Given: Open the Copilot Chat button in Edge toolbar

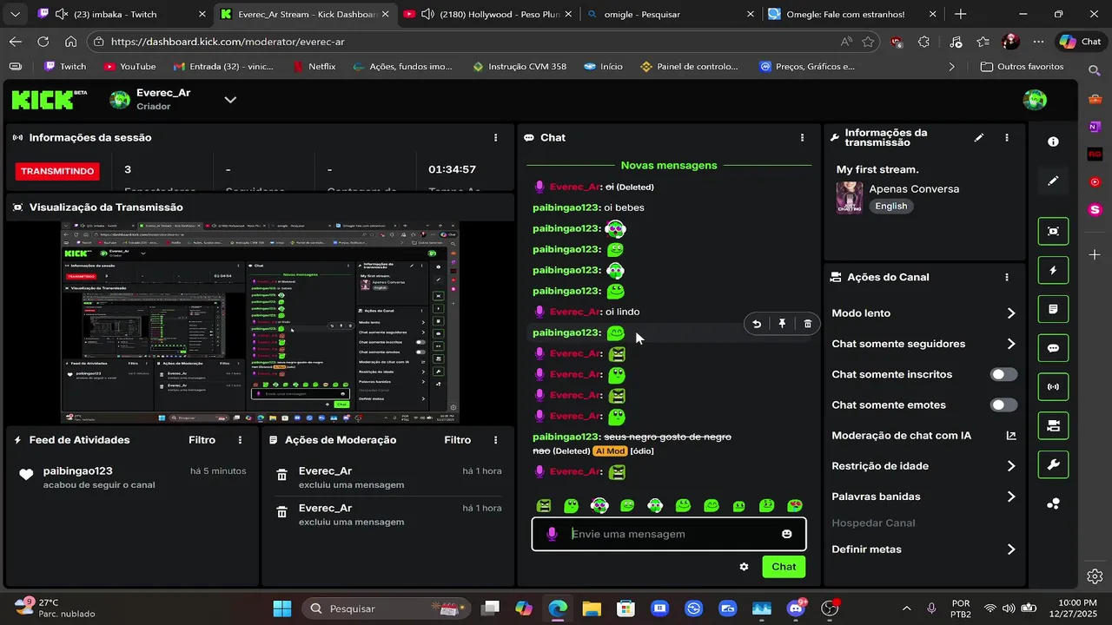Looking at the screenshot, I should click(1080, 42).
